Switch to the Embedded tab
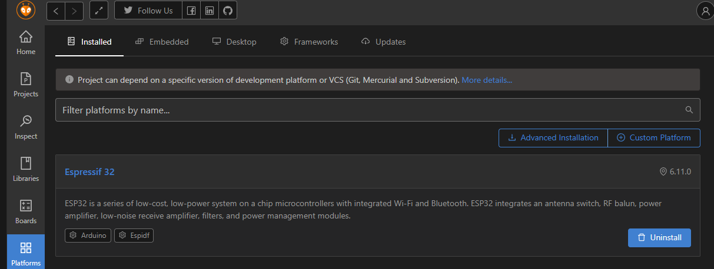 click(162, 42)
